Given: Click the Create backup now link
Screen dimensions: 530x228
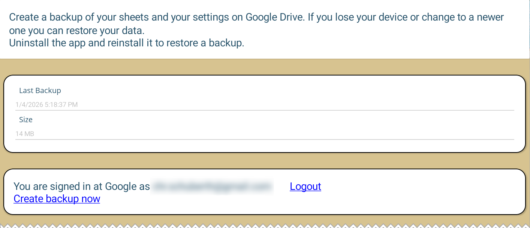Looking at the screenshot, I should click(x=57, y=198).
